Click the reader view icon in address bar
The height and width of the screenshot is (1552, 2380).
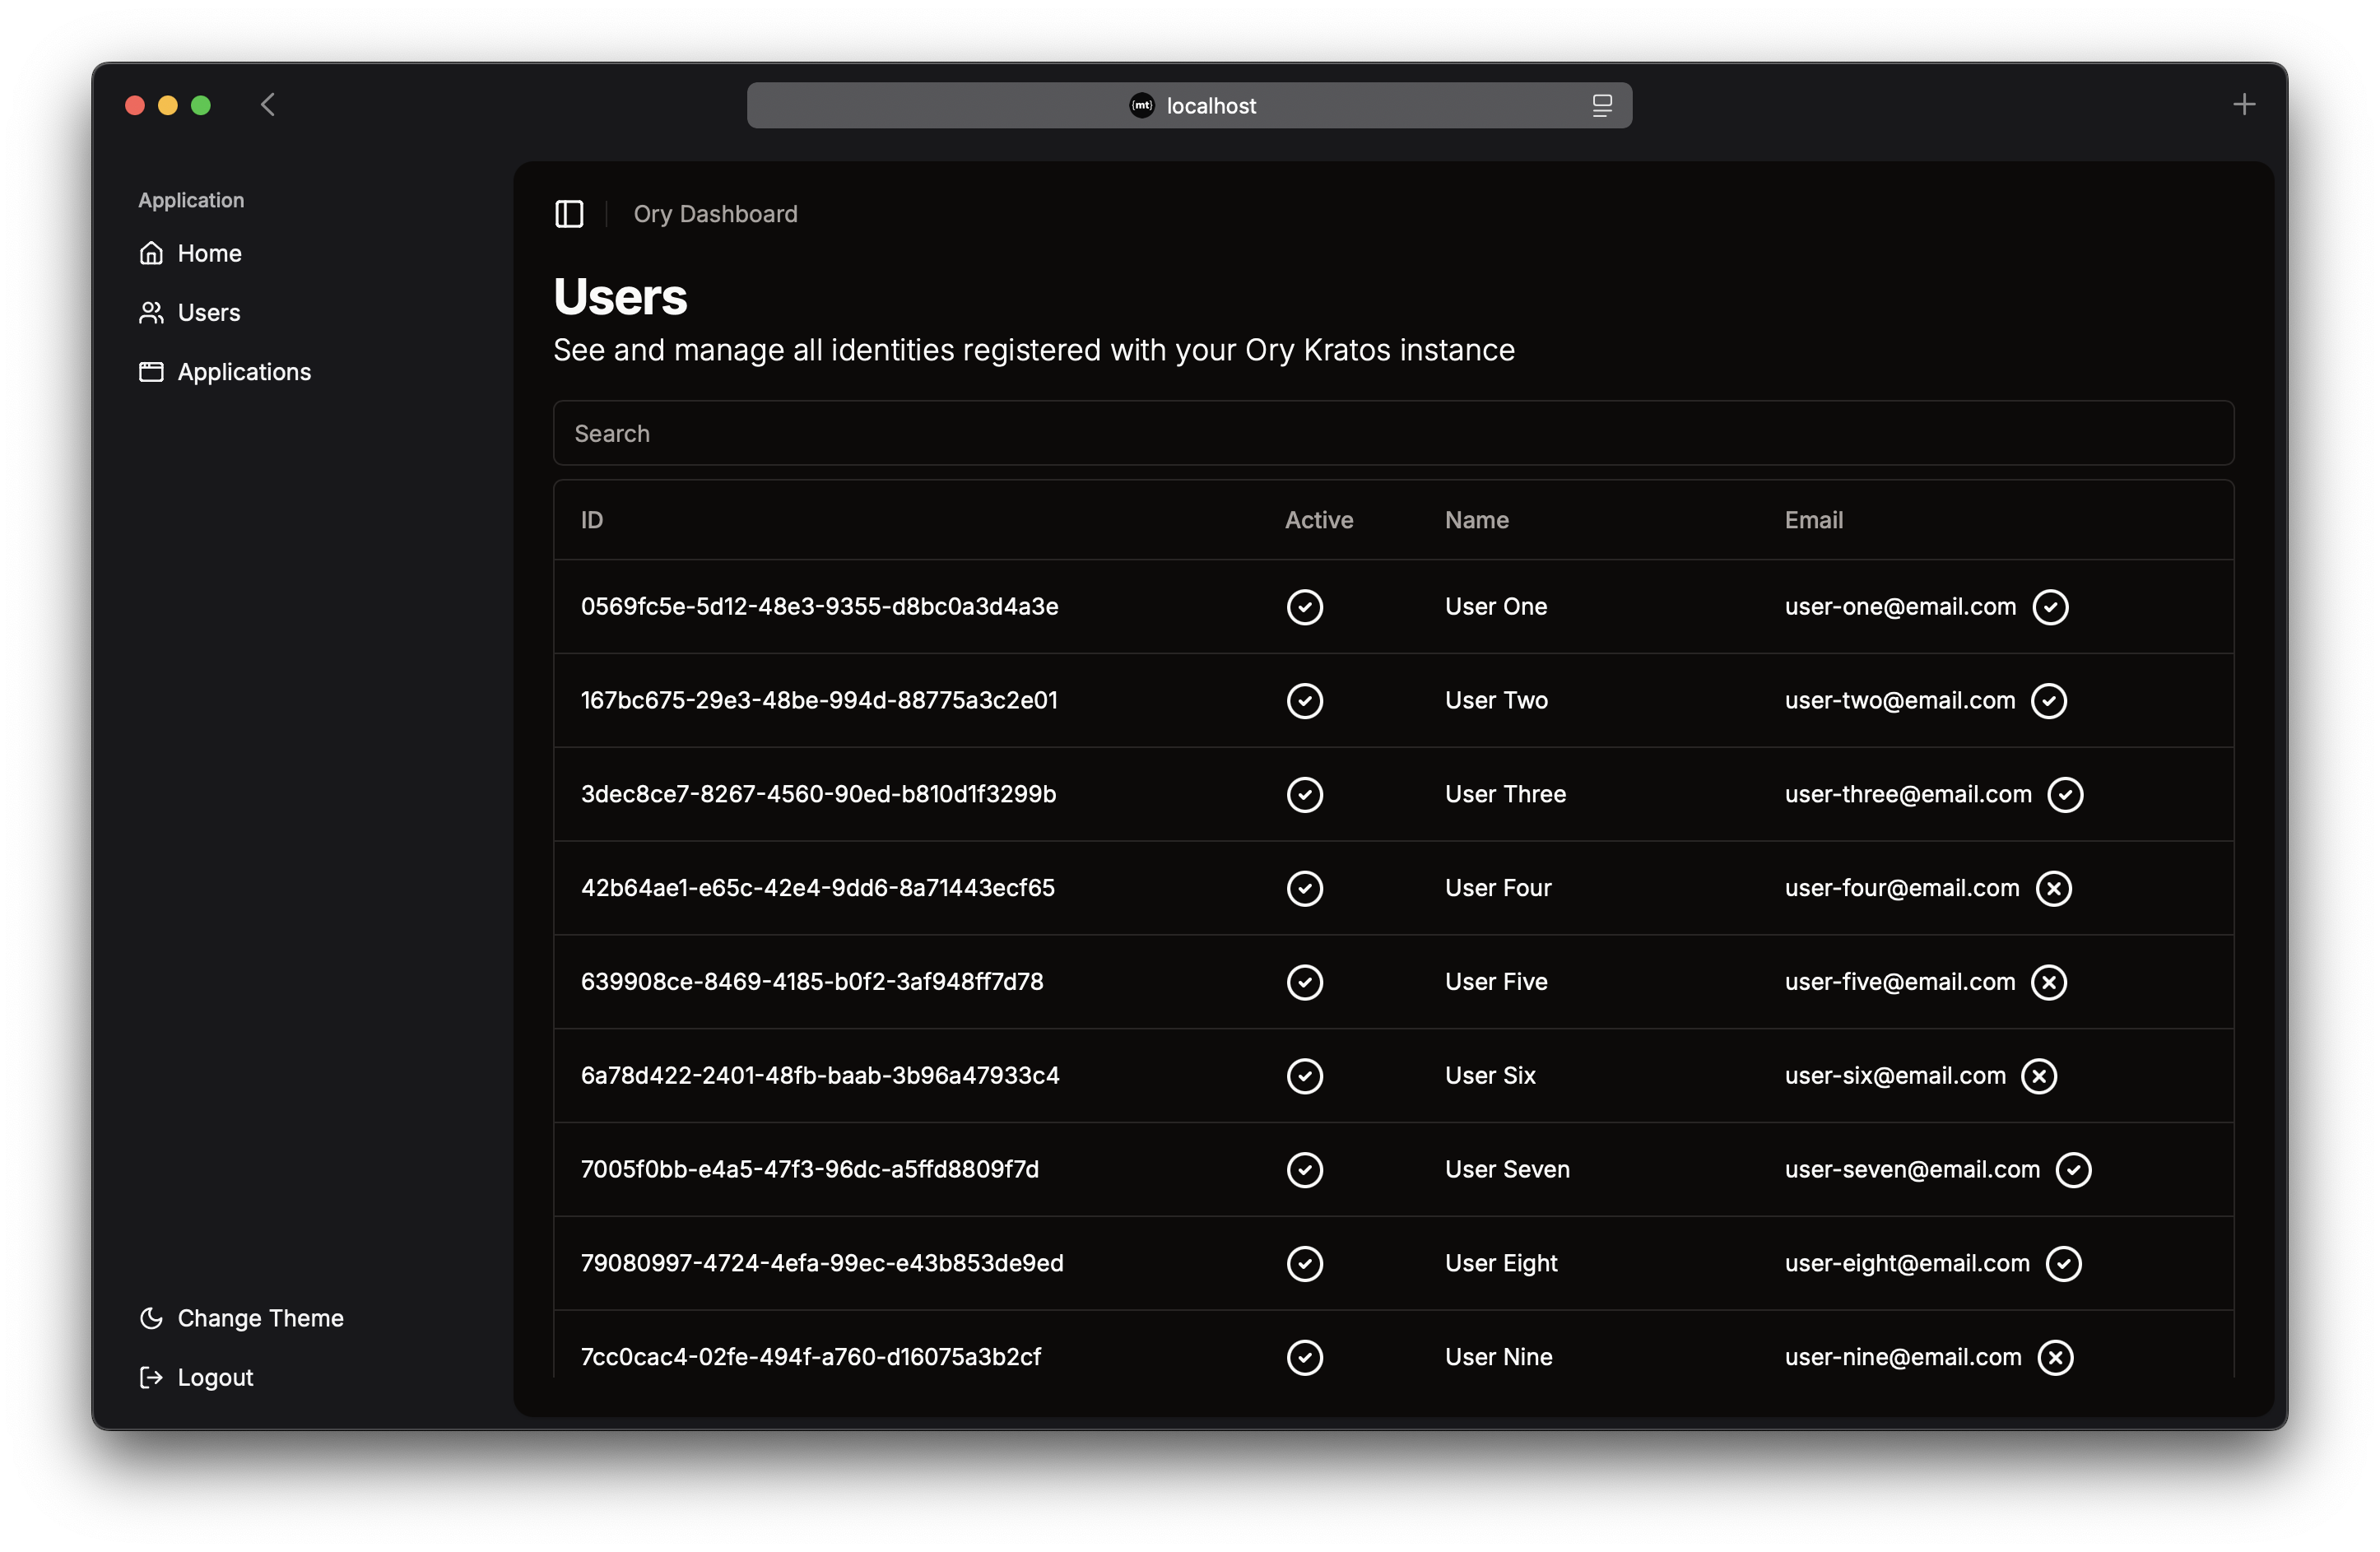pyautogui.click(x=1602, y=105)
